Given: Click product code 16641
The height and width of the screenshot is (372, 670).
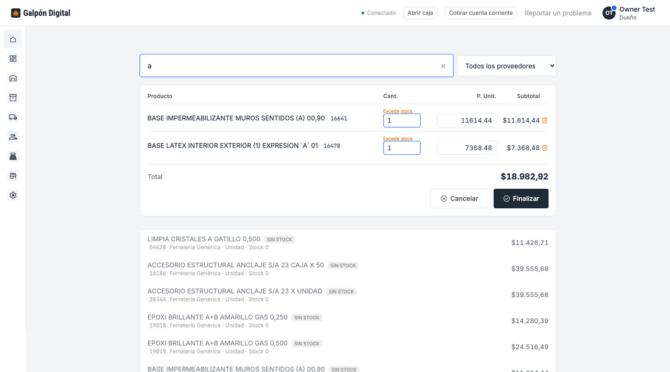Looking at the screenshot, I should 339,119.
